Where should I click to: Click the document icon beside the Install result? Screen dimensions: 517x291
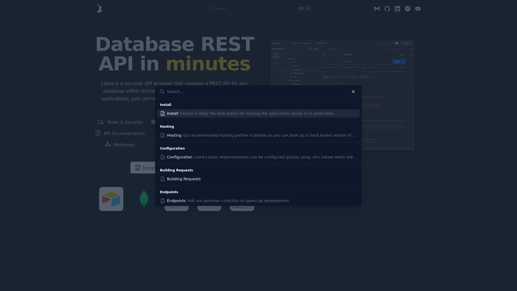(x=163, y=113)
